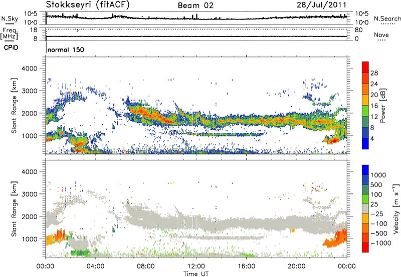Image resolution: width=401 pixels, height=277 pixels.
Task: Select the dark green Power swatch between 8 and 12
Action: pos(365,122)
